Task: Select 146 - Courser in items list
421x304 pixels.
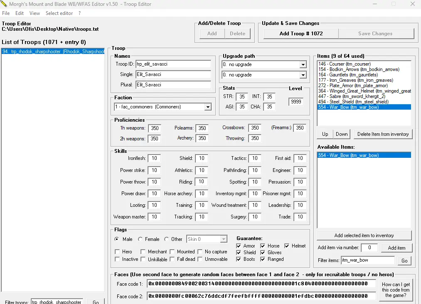Action: (364, 64)
